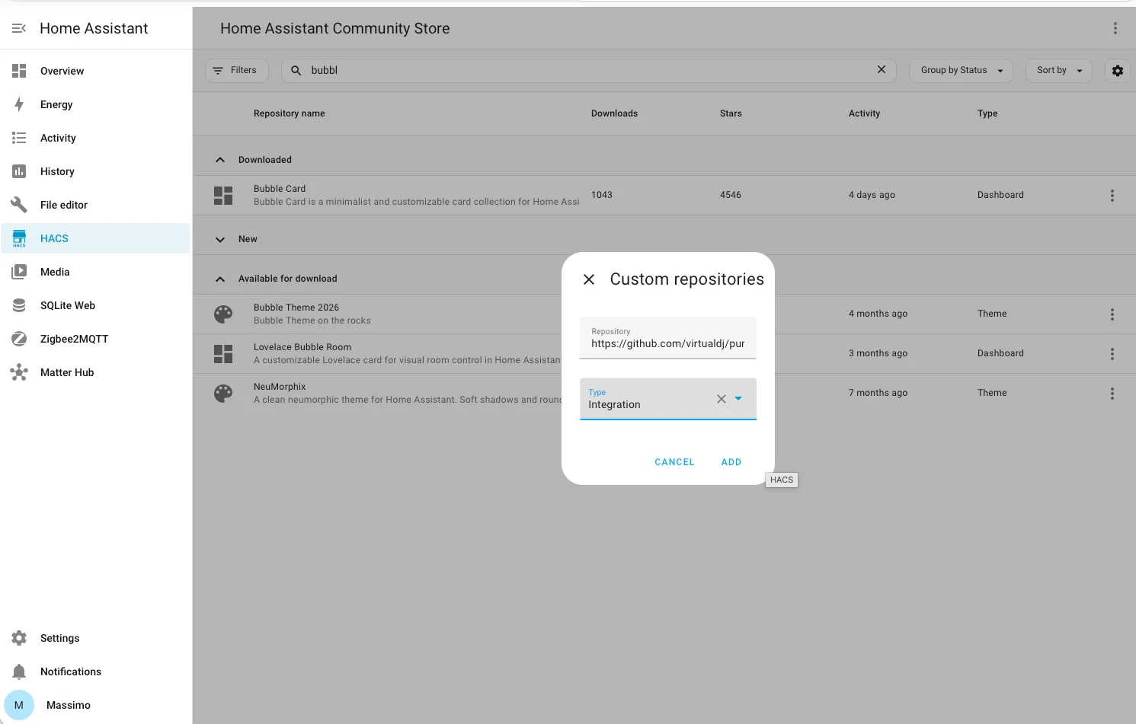Click the Bubble Card star count 4546
Viewport: 1136px width, 724px height.
point(731,195)
